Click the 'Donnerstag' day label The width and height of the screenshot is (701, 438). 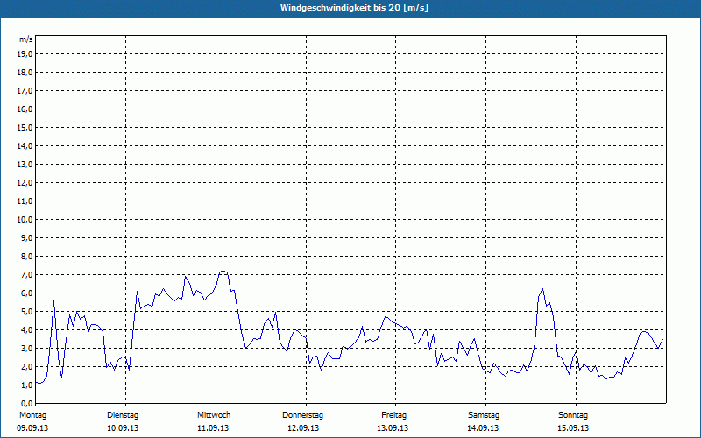tap(302, 415)
